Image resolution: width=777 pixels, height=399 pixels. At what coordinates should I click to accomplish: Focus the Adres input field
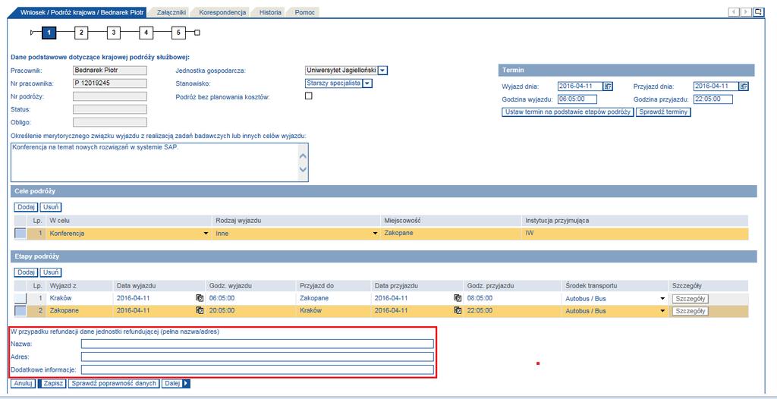pos(258,357)
